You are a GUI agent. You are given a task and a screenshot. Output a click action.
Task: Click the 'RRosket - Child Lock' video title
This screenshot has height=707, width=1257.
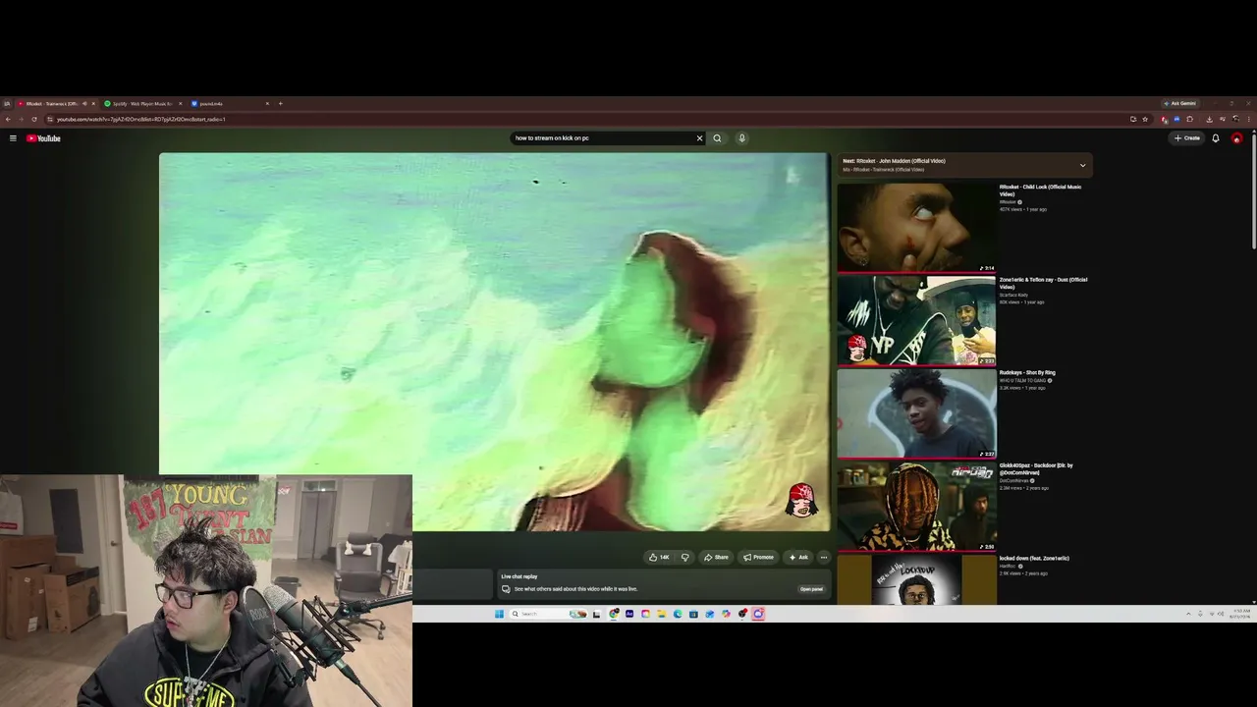pyautogui.click(x=1040, y=190)
